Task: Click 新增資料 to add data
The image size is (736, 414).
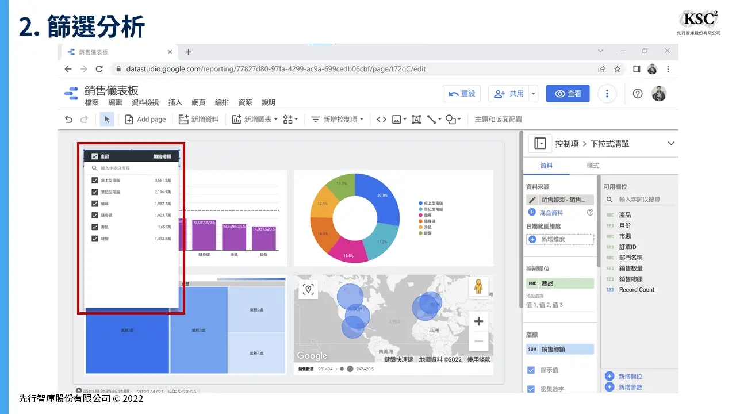Action: (x=199, y=120)
